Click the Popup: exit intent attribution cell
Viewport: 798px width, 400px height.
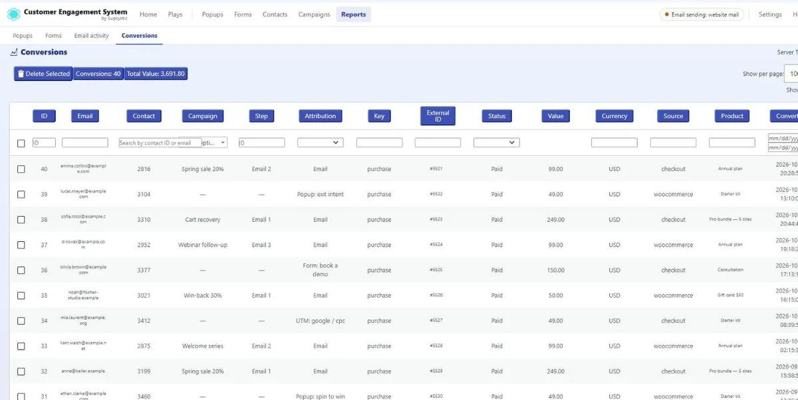tap(321, 194)
